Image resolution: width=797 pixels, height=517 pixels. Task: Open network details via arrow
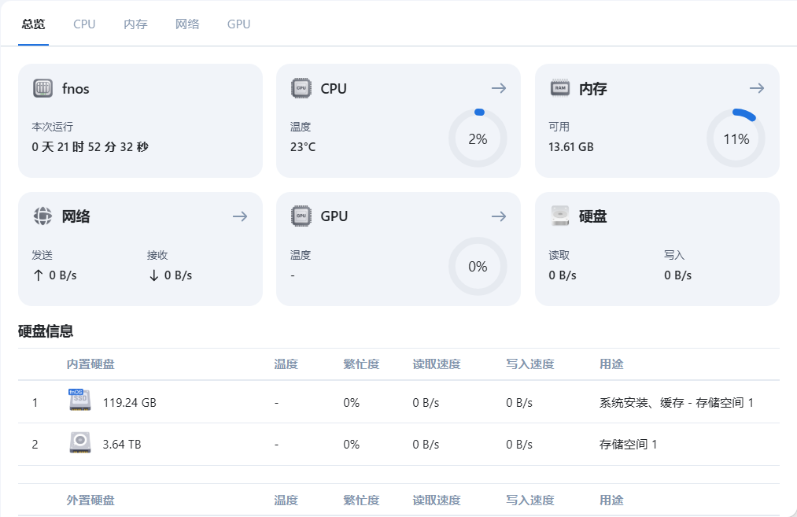[240, 216]
